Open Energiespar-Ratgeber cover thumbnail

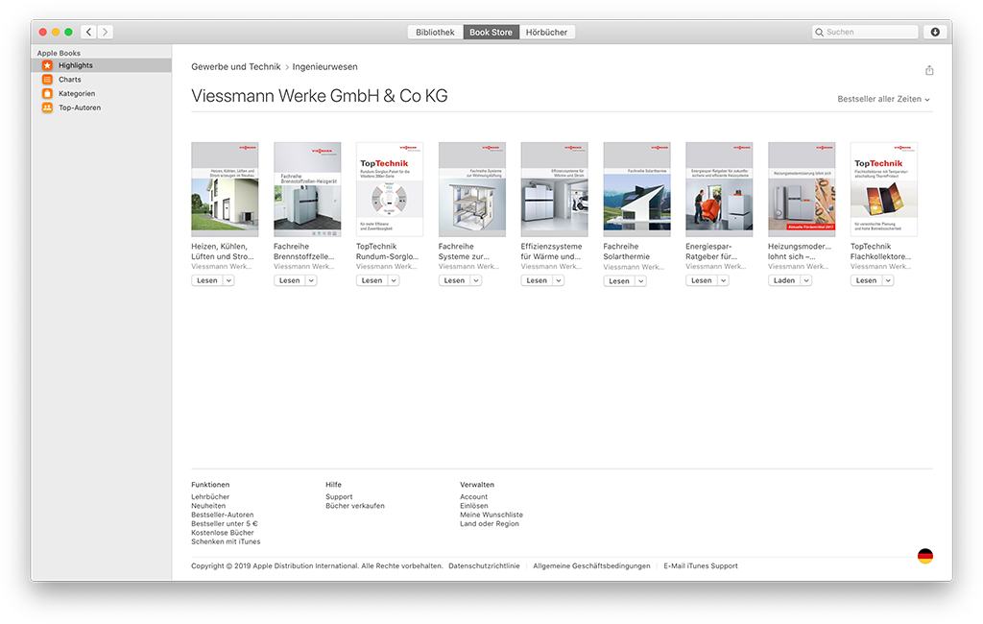point(719,189)
